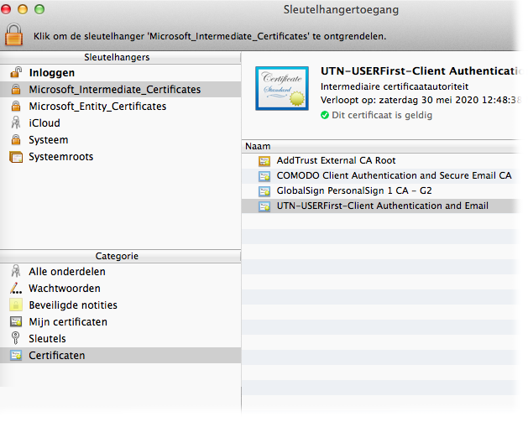Sort list by the Naam column header
The width and height of the screenshot is (528, 422).
pos(380,146)
